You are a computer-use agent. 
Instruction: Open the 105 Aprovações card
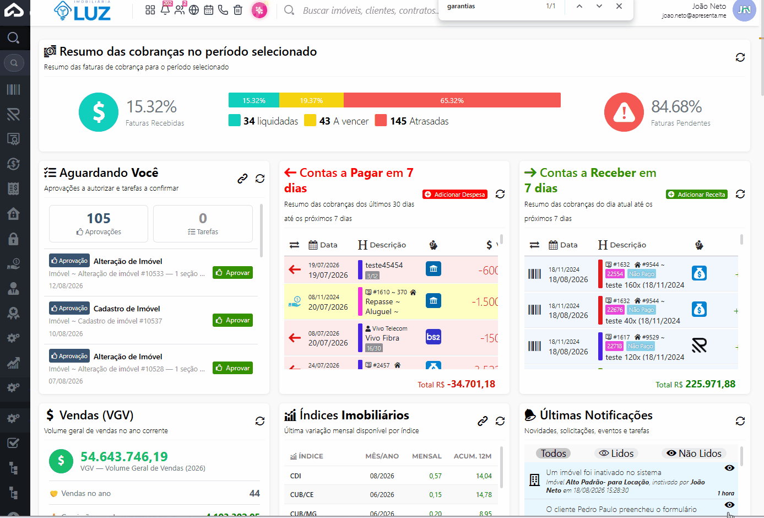(x=99, y=224)
